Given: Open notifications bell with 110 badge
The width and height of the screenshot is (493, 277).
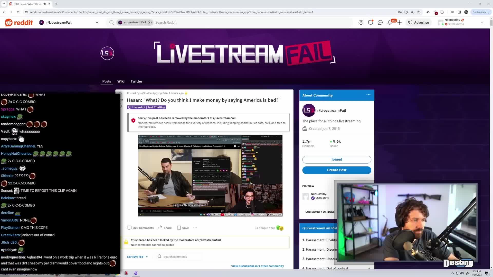Looking at the screenshot, I should (x=390, y=23).
